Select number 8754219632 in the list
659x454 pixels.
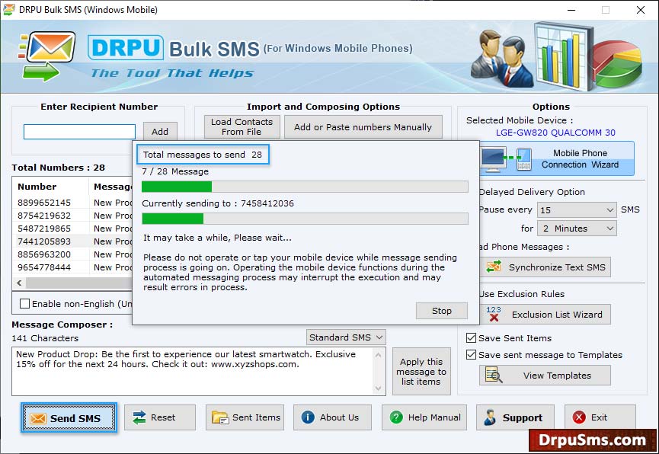[44, 216]
